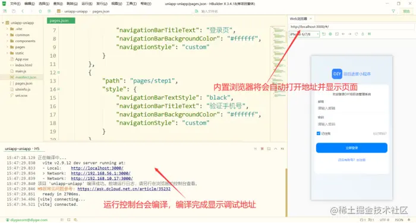Viewport: 416px width, 223px height.
Task: Open the 帮助(Y) menu
Action: (146, 4)
